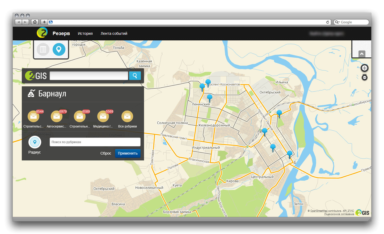Go back using the browser back arrow
Image resolution: width=384 pixels, height=234 pixels.
[x=18, y=22]
